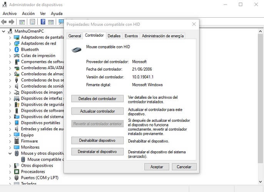Click Desinstalar el dispositivo button
264x192 pixels.
97,152
